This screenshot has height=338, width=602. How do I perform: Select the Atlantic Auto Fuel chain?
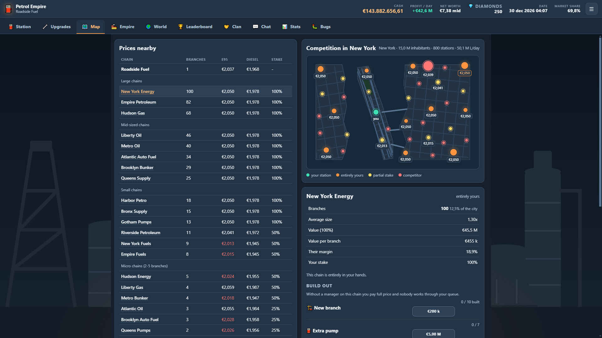(139, 157)
